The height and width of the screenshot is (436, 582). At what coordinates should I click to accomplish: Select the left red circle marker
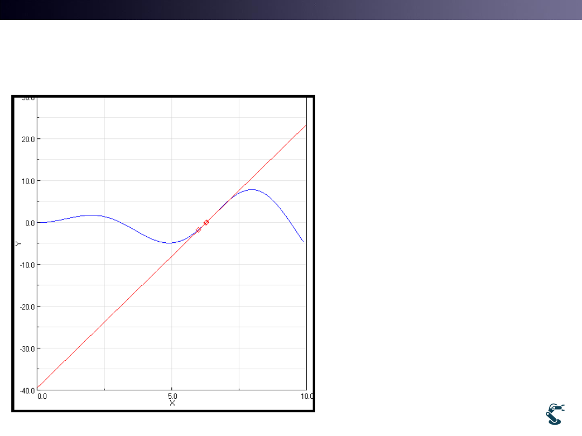click(198, 229)
